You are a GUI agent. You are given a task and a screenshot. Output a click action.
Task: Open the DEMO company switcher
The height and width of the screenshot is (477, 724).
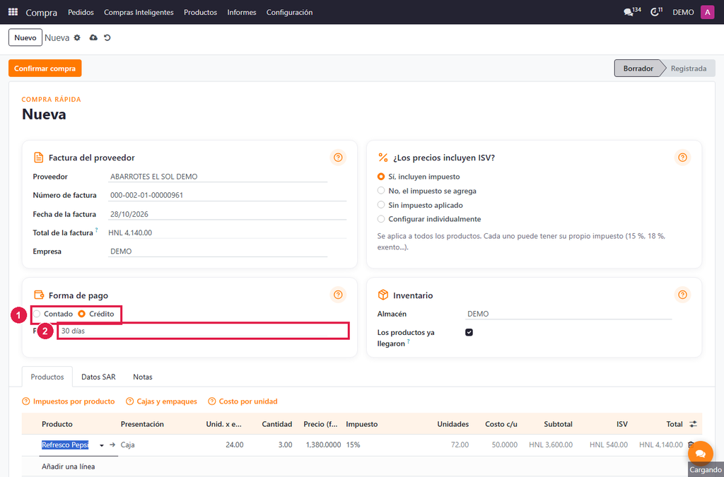coord(683,12)
